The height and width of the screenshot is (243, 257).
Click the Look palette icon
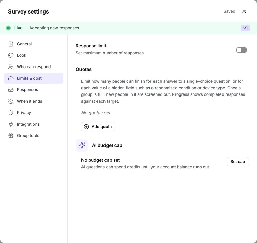click(11, 55)
